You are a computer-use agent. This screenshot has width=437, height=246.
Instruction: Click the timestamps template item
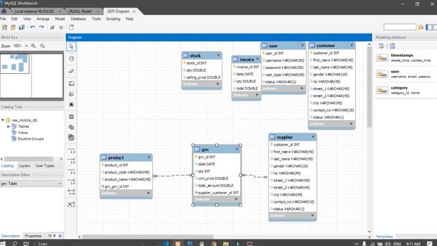pos(405,57)
